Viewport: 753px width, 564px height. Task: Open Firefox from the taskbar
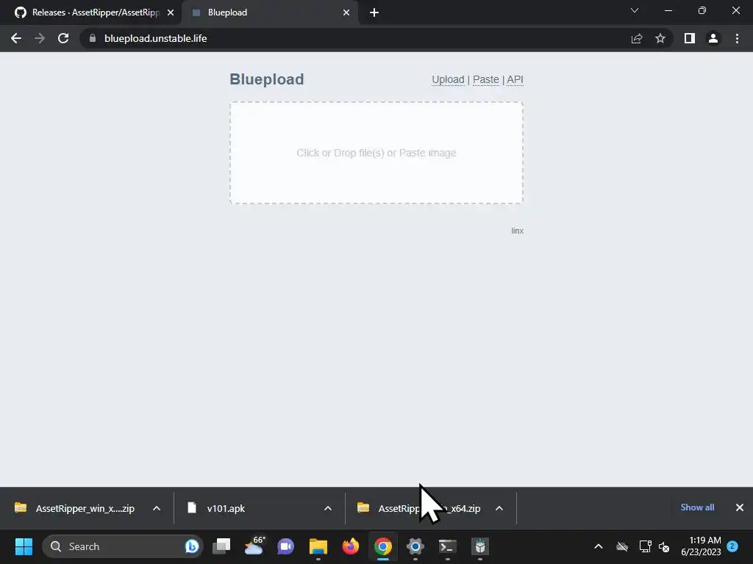click(351, 546)
